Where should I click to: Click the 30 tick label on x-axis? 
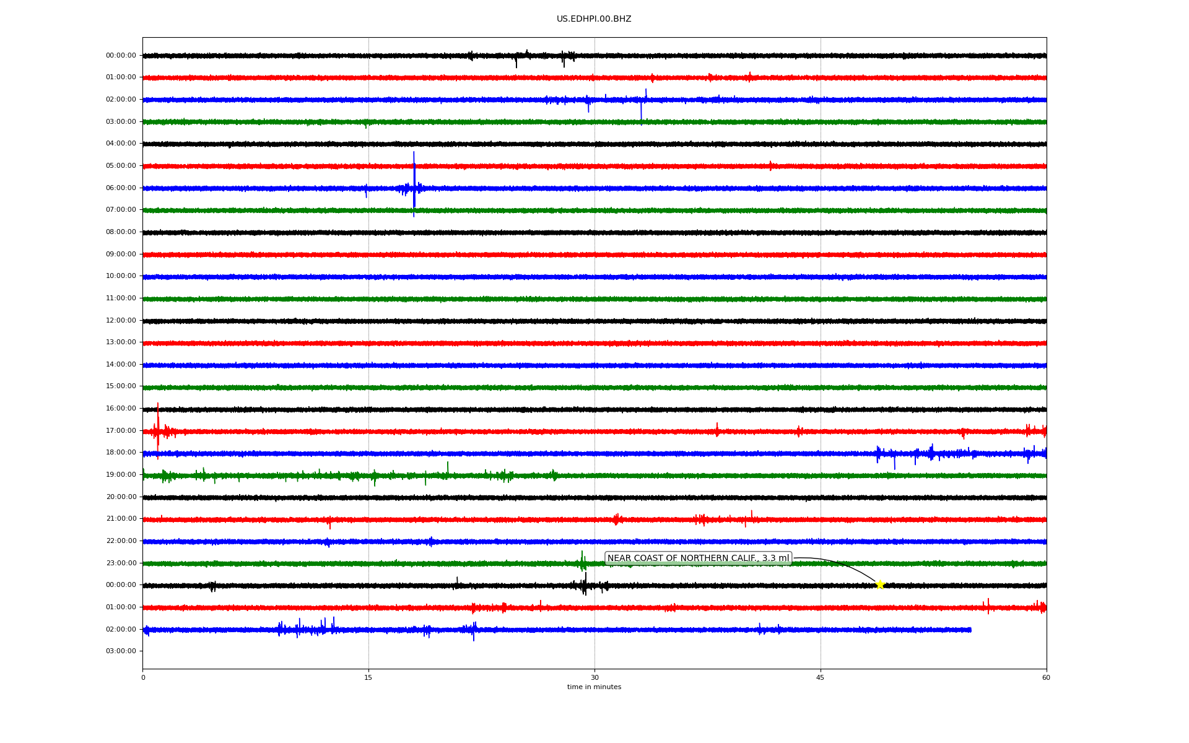click(x=594, y=677)
